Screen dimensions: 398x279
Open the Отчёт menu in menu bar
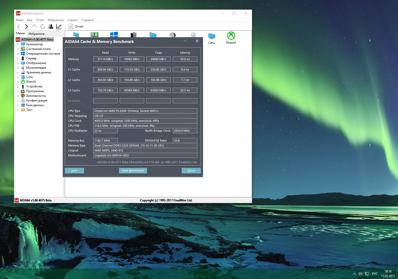pos(40,20)
